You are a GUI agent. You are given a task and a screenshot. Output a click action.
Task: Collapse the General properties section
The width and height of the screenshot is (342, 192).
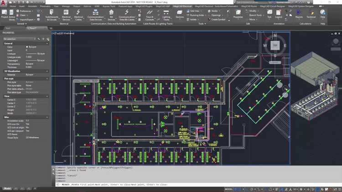[47, 44]
